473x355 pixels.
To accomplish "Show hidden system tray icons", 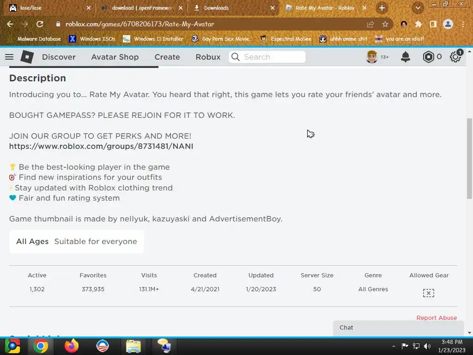I will (394, 346).
